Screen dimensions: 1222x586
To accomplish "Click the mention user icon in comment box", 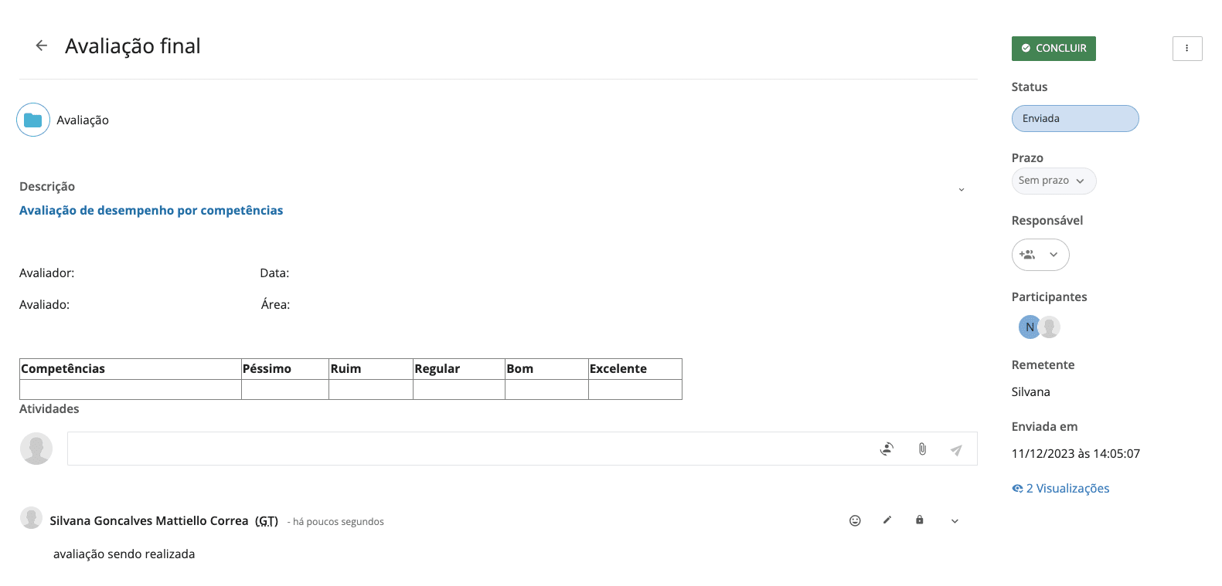I will point(887,449).
